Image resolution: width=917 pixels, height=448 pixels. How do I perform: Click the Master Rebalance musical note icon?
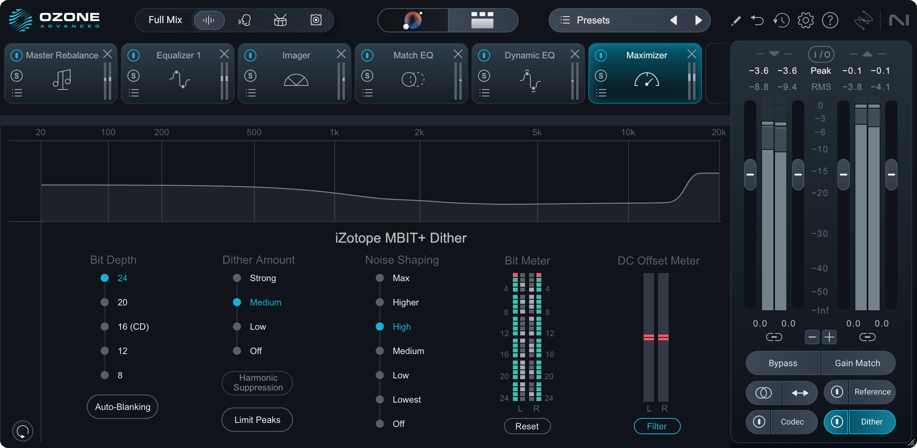(61, 80)
